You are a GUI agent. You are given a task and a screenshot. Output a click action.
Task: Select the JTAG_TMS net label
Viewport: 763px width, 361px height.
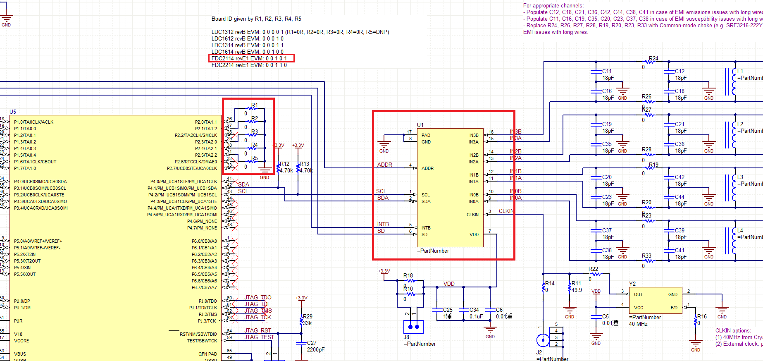tap(258, 311)
